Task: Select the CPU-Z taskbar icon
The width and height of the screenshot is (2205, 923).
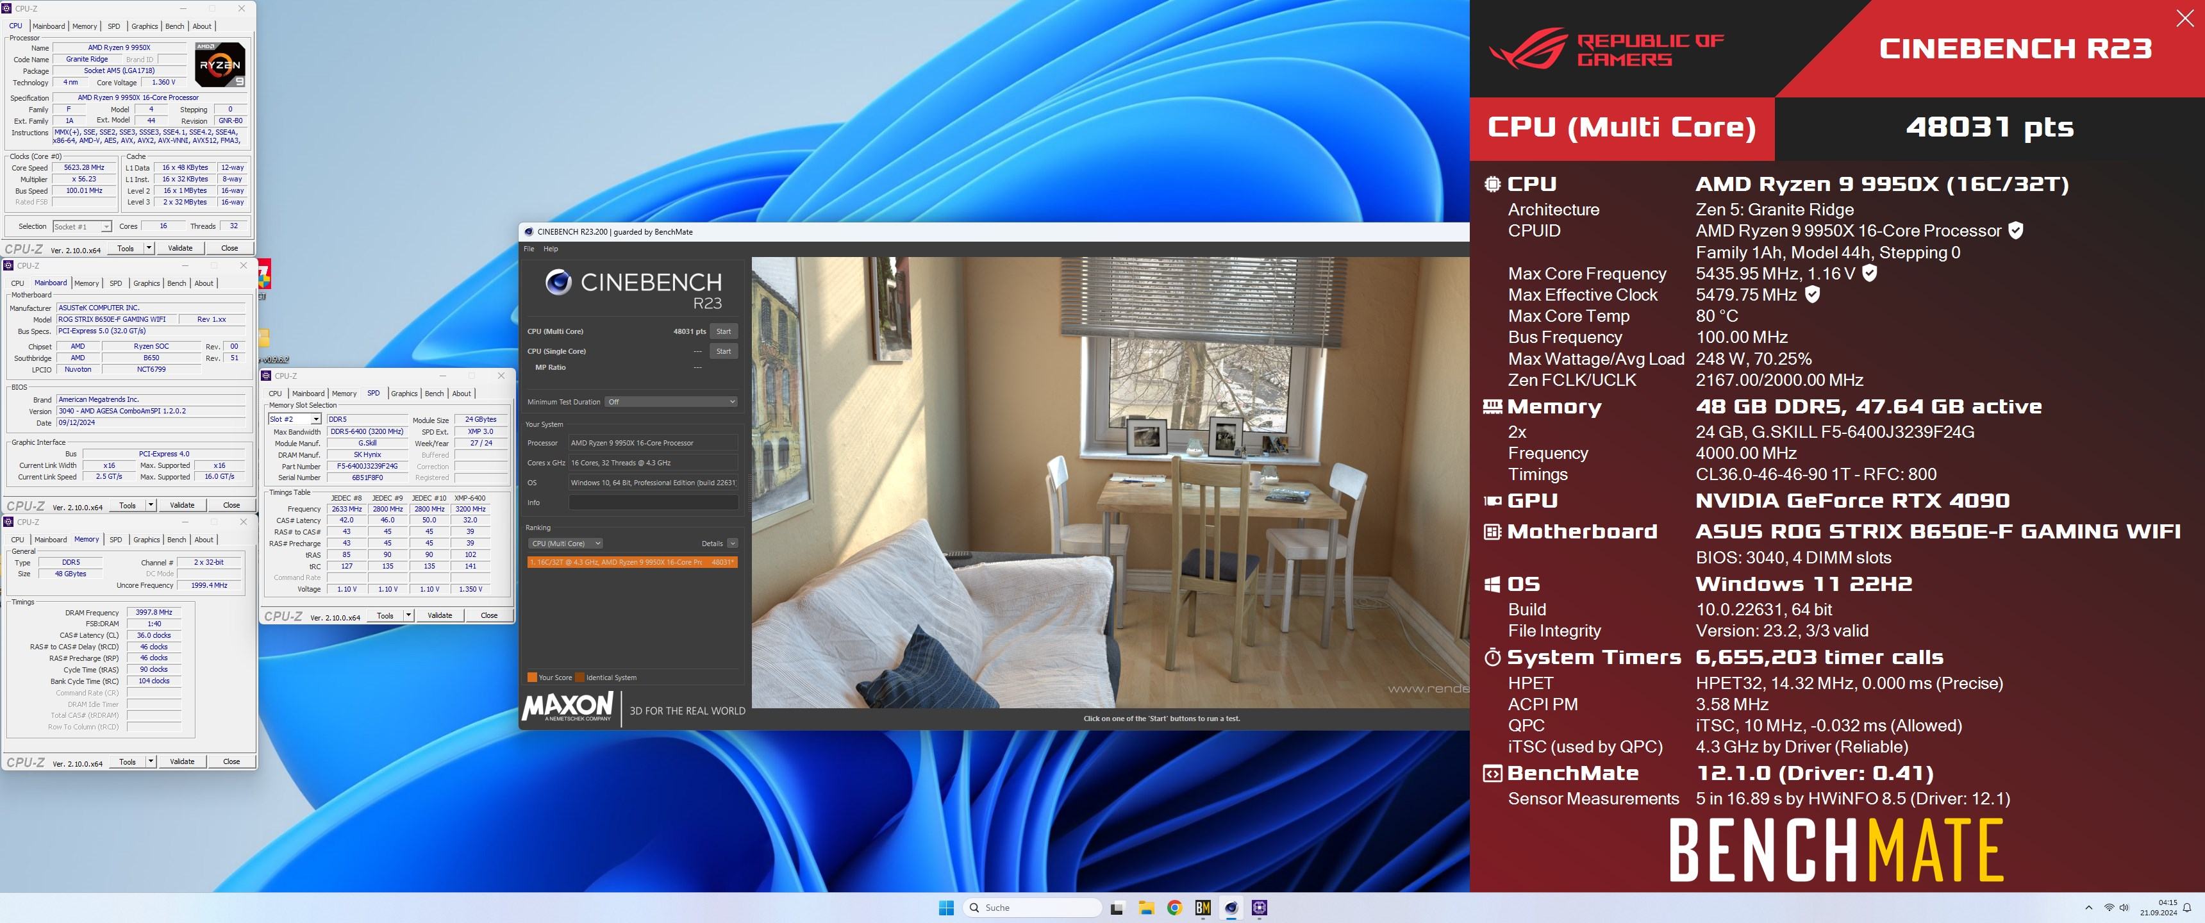Action: [x=1259, y=908]
